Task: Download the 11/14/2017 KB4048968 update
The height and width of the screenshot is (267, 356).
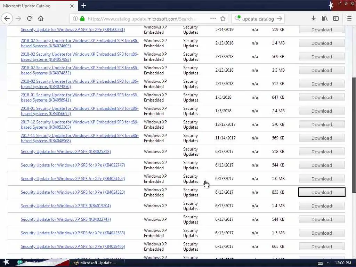Action: coord(322,138)
